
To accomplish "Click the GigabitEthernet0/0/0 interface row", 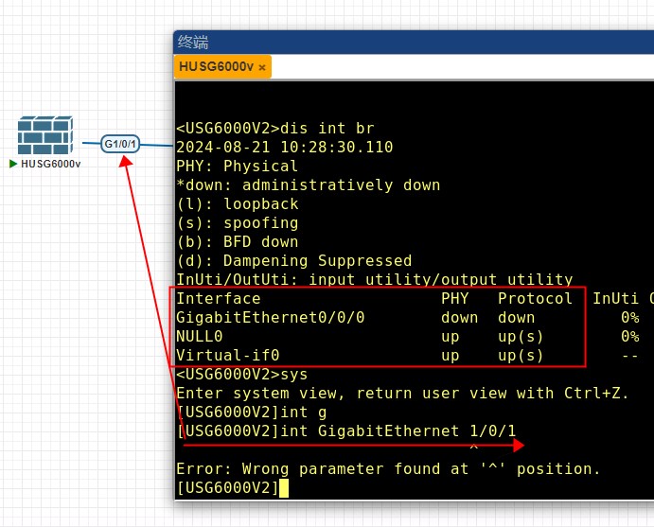I will coord(408,318).
